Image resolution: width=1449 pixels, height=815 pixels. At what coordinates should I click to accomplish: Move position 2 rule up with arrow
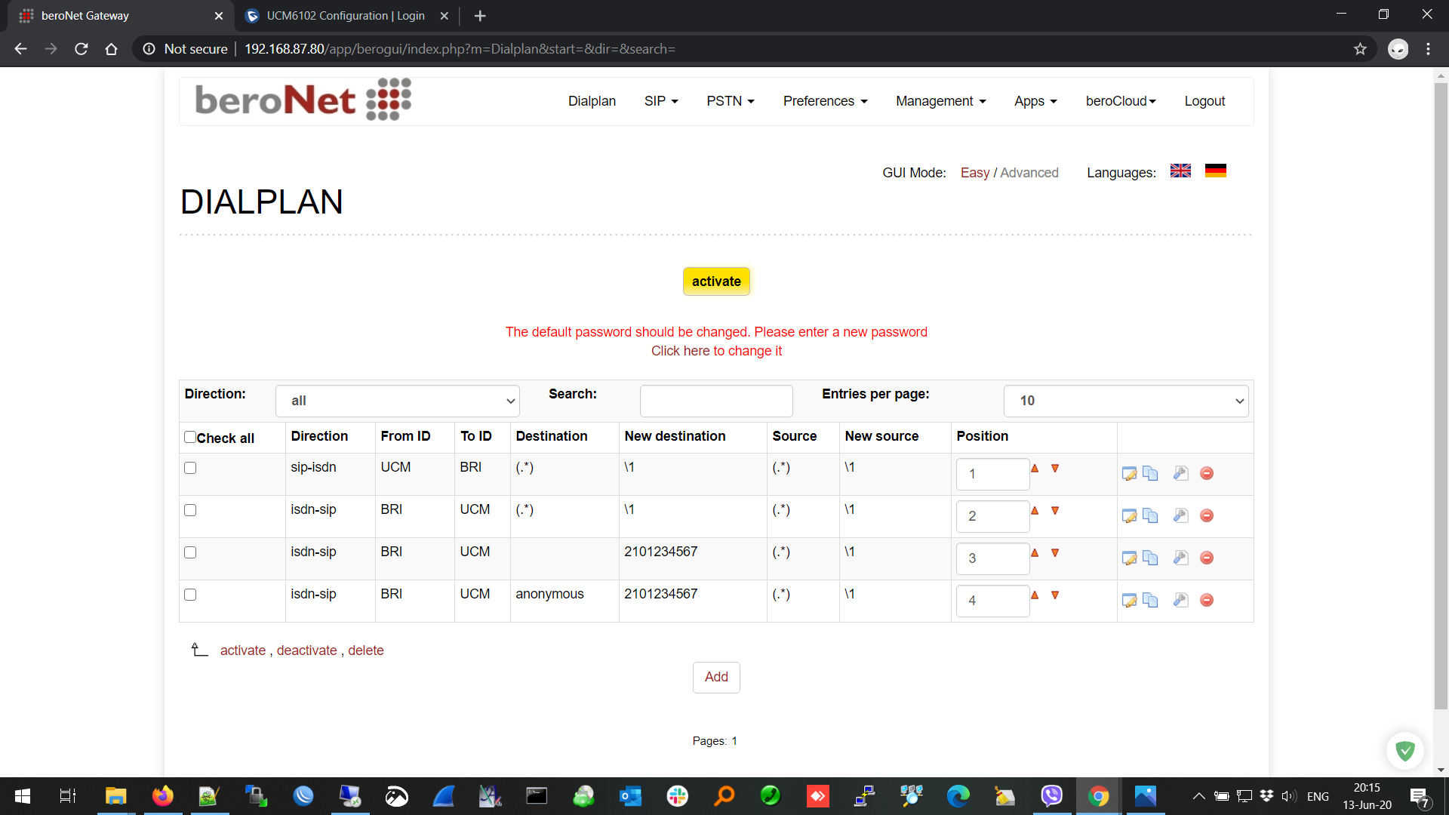coord(1035,511)
